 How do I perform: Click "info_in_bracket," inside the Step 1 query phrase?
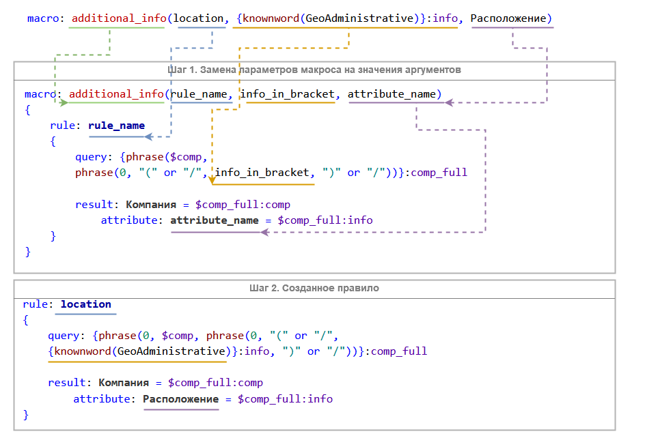tap(265, 173)
